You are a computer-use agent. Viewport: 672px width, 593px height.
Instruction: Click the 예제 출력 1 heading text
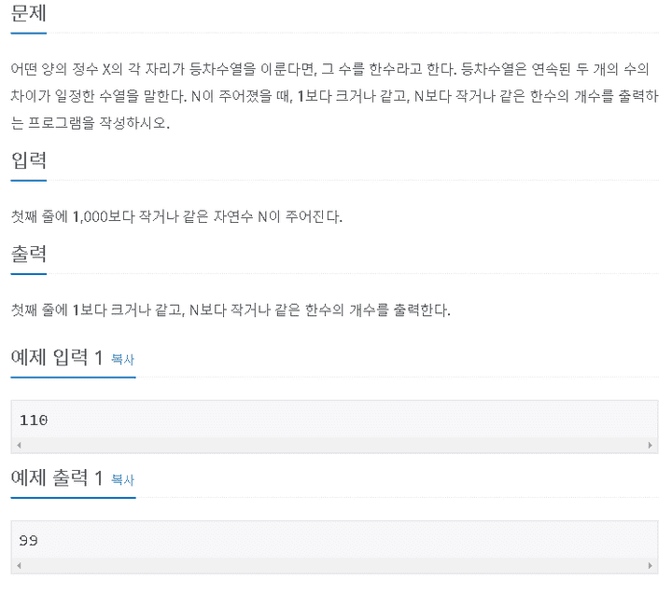pos(57,477)
